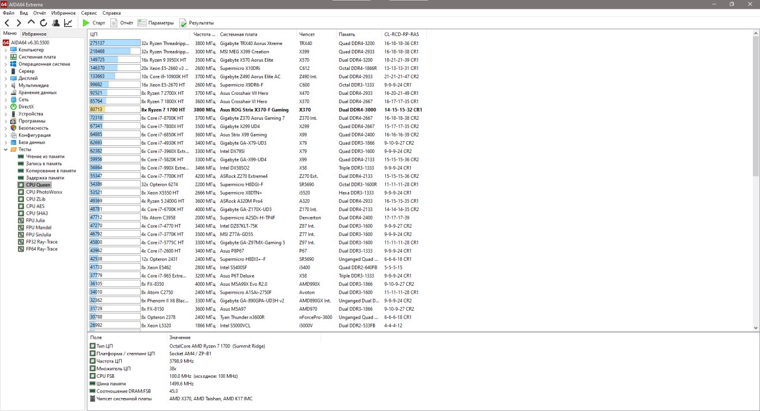Click the Запись в память memory icon
This screenshot has height=411, width=760.
point(21,164)
